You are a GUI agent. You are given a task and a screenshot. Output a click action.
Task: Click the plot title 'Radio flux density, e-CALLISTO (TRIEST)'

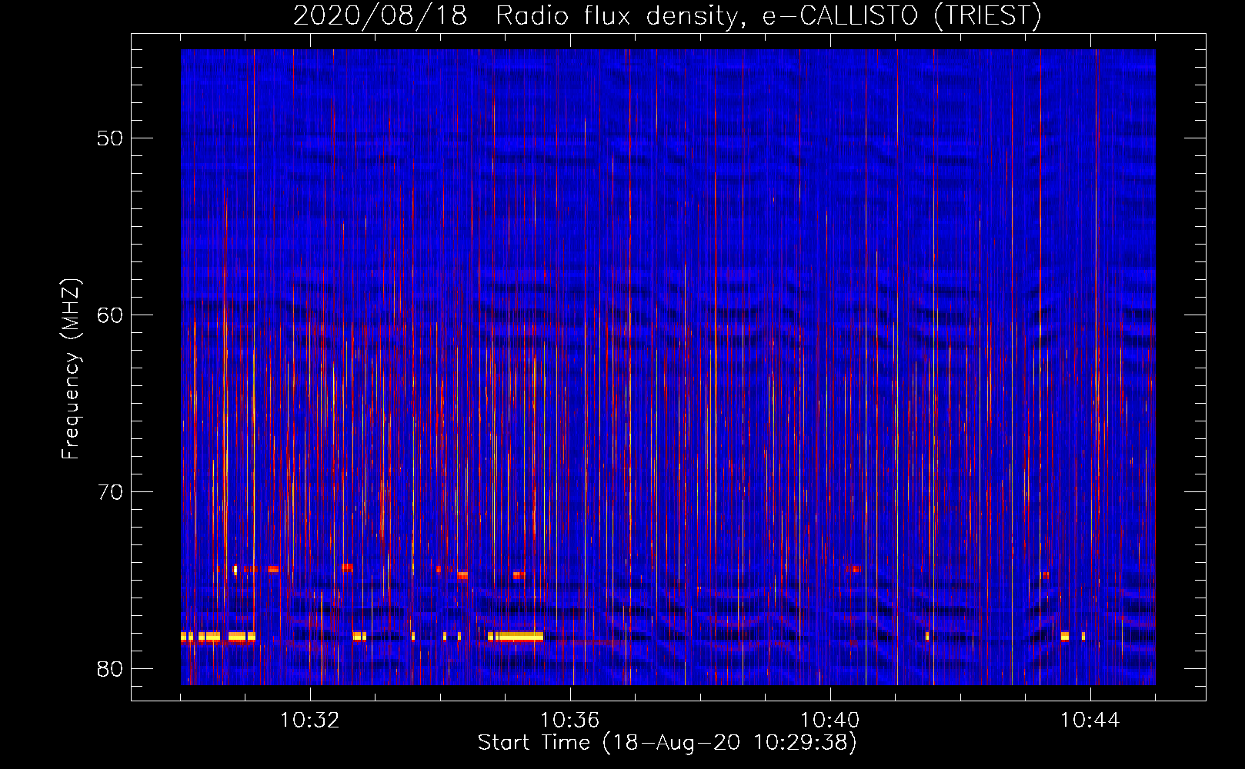769,15
